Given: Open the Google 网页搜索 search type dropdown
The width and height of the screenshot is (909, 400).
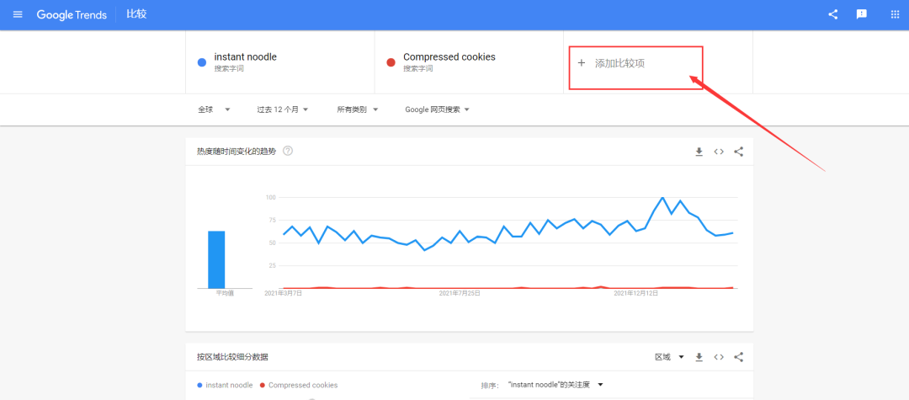Looking at the screenshot, I should (437, 109).
